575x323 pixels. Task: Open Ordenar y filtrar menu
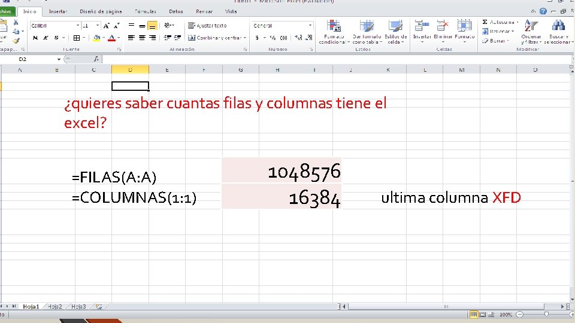point(531,32)
